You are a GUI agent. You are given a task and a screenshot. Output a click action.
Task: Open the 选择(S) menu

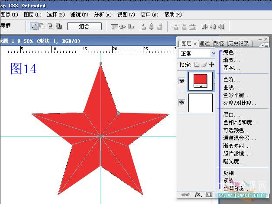[x=56, y=15]
